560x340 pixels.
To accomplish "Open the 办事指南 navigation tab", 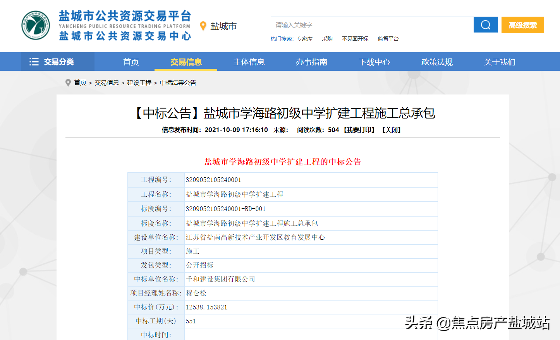I will [311, 62].
